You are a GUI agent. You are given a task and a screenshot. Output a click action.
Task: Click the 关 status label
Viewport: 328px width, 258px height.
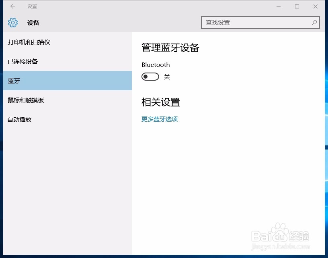click(x=167, y=77)
